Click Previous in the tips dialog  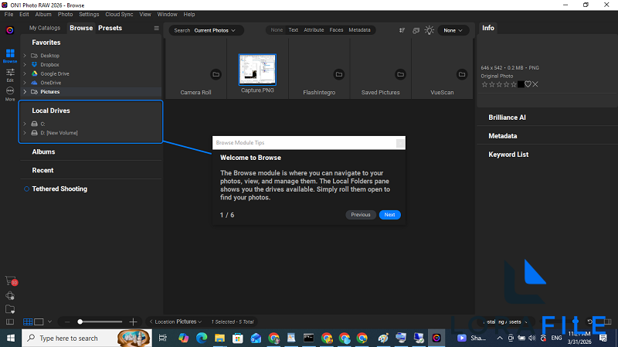(361, 215)
